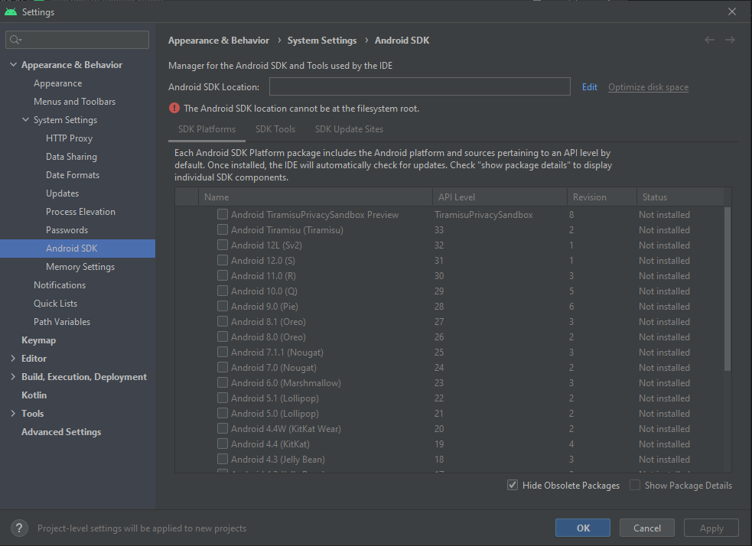Open the Appearance settings page

(x=57, y=83)
